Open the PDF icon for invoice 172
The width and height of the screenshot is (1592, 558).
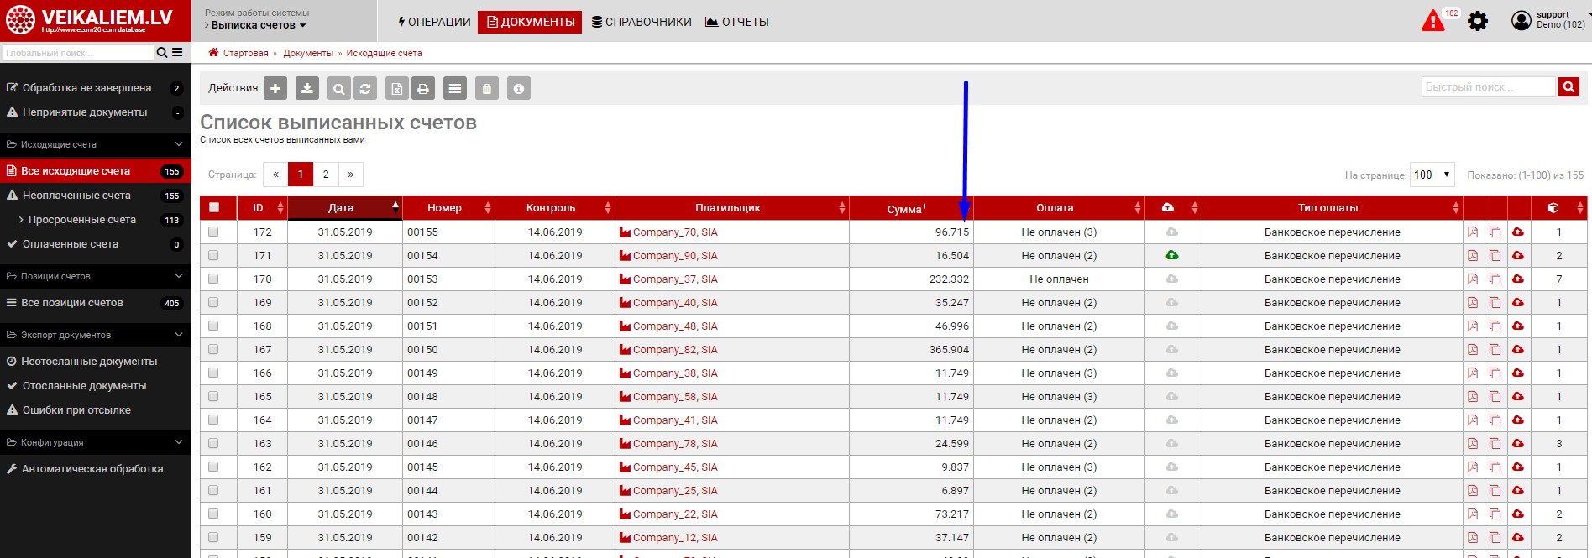click(1473, 232)
